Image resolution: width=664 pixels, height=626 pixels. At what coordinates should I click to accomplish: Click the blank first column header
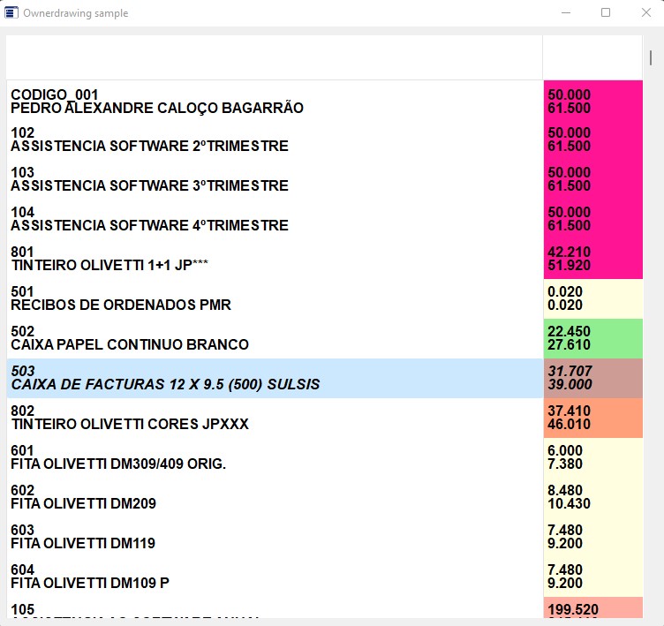click(274, 58)
